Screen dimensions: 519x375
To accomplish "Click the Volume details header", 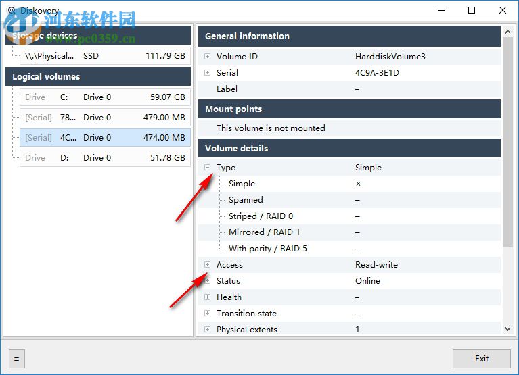I will point(349,148).
